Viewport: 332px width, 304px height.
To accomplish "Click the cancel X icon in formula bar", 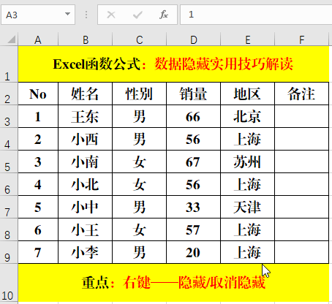I will point(111,15).
